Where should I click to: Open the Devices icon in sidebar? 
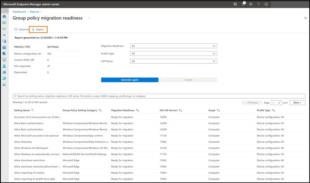coord(4,41)
